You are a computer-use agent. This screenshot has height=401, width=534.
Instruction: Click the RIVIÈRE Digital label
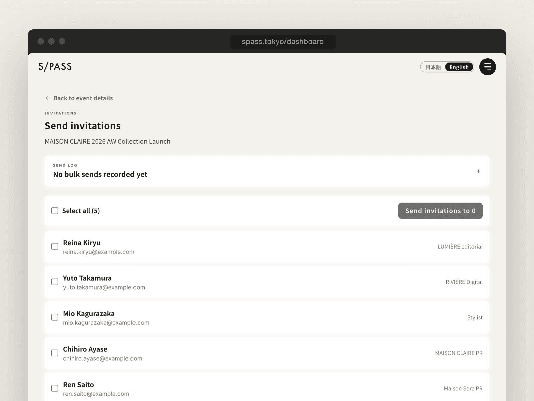(x=464, y=282)
